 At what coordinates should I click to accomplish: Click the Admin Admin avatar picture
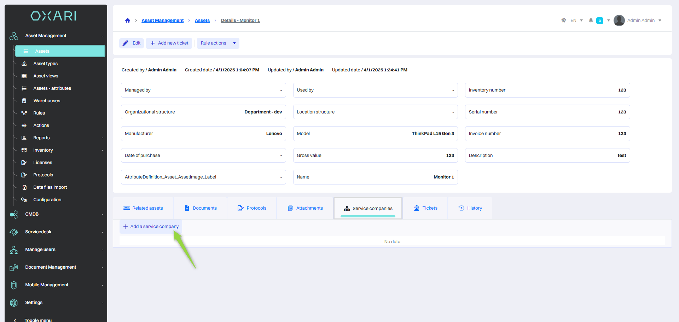click(619, 21)
